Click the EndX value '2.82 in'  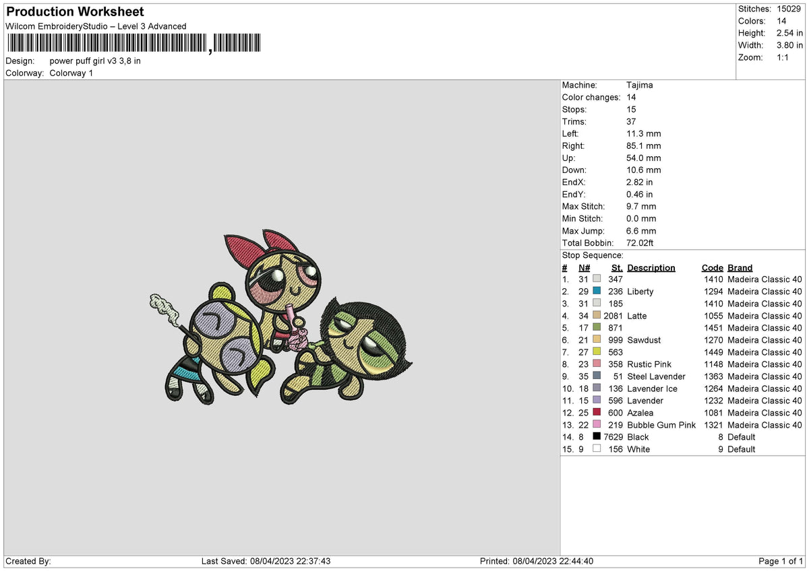click(640, 182)
